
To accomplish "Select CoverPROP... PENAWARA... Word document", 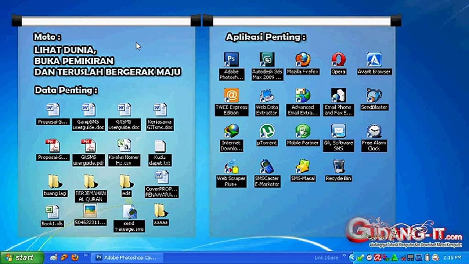I will tap(162, 184).
